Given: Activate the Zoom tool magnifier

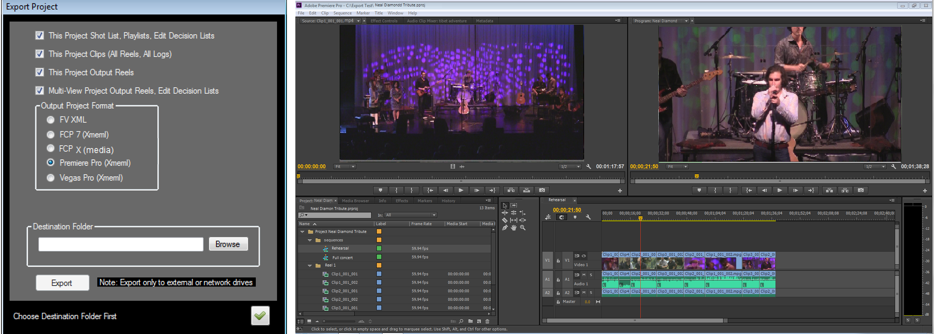Looking at the screenshot, I should 523,228.
